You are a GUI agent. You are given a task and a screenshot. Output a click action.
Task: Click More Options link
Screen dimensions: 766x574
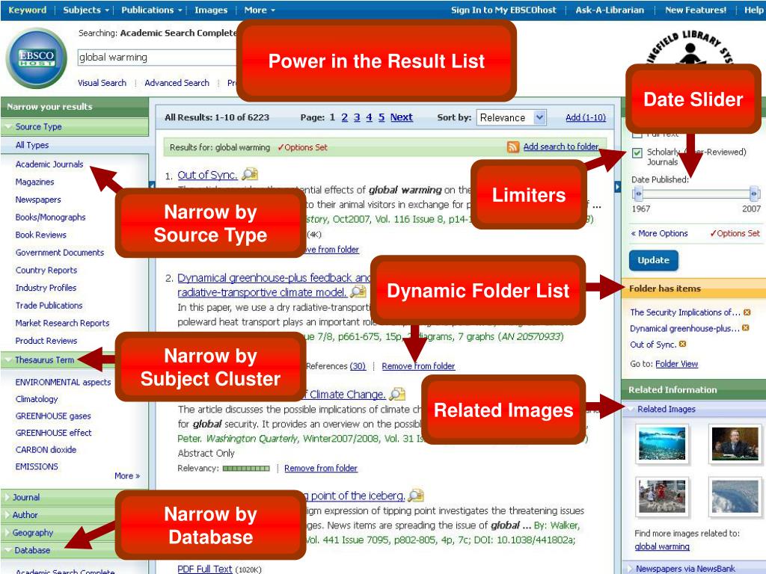point(659,233)
